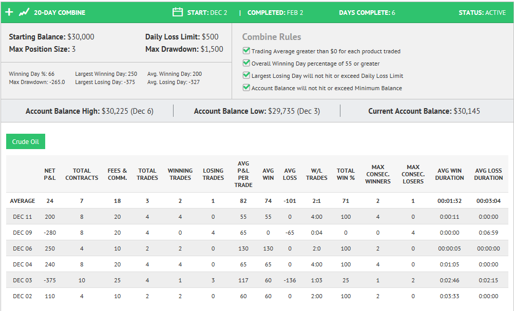Viewport: 514px width, 311px height.
Task: Click the calendar icon next to Start date
Action: 178,12
